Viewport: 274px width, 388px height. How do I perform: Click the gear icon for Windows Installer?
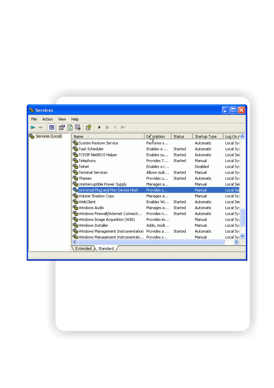coord(76,225)
